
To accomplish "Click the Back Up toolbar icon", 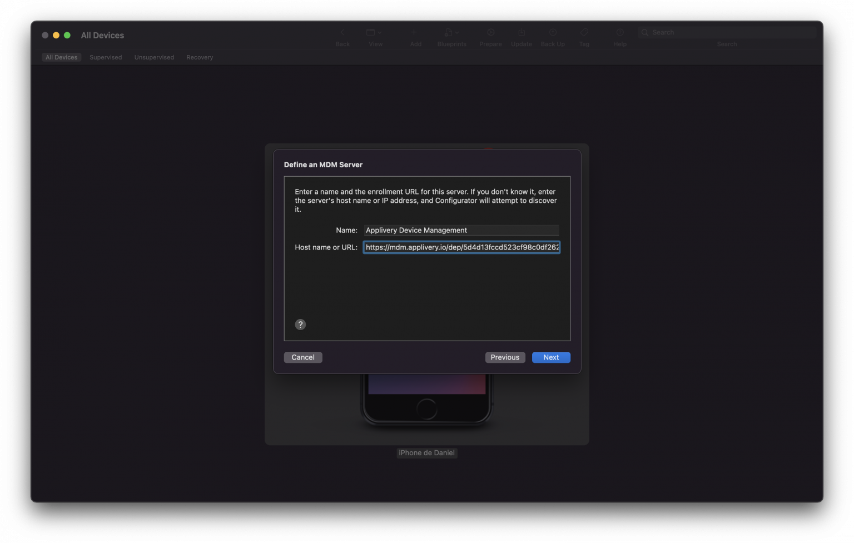I will click(x=553, y=32).
